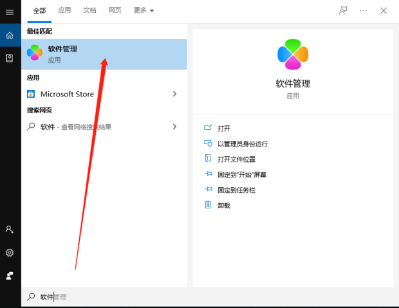Click the pin icon beside 固定到任务栏
This screenshot has width=399, height=308.
point(208,189)
